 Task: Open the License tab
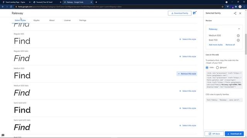(x=67, y=20)
